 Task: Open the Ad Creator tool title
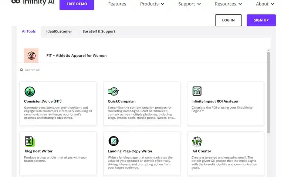coord(202,151)
